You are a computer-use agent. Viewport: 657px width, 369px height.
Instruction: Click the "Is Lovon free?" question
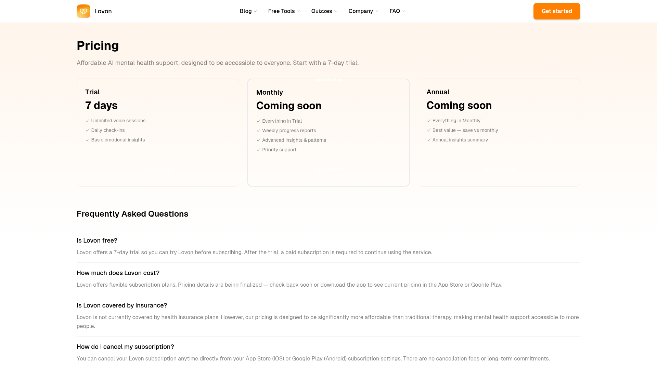tap(97, 241)
